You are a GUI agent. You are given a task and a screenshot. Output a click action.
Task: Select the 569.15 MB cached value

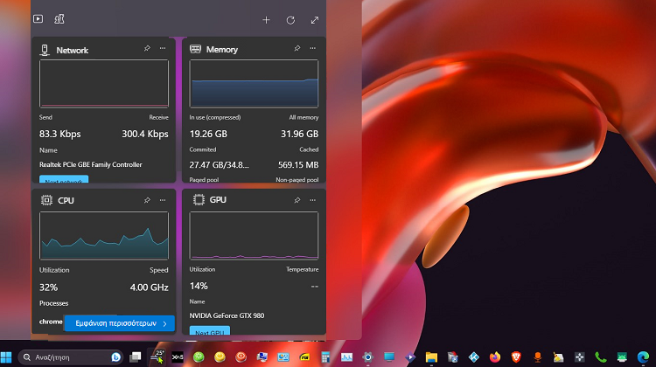point(298,164)
